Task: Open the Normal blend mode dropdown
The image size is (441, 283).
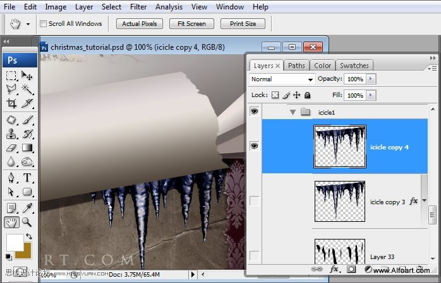Action: coord(282,79)
